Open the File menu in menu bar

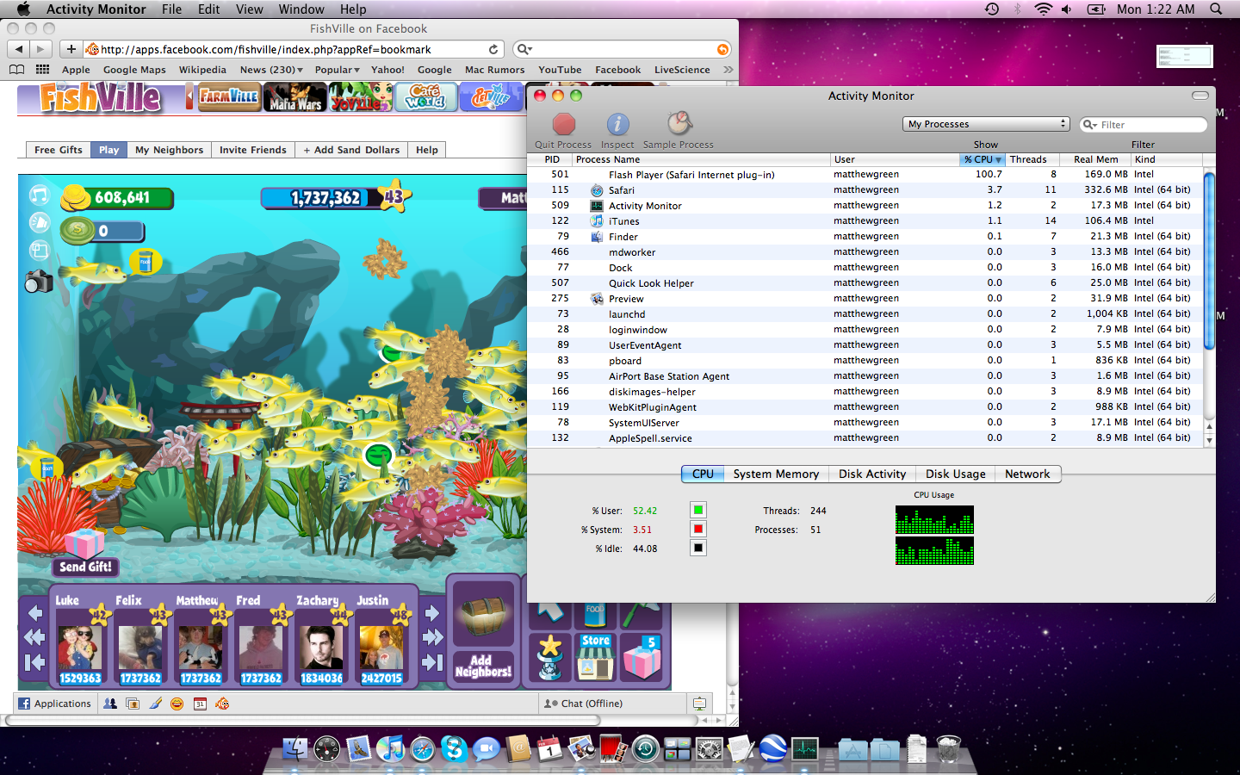point(172,9)
